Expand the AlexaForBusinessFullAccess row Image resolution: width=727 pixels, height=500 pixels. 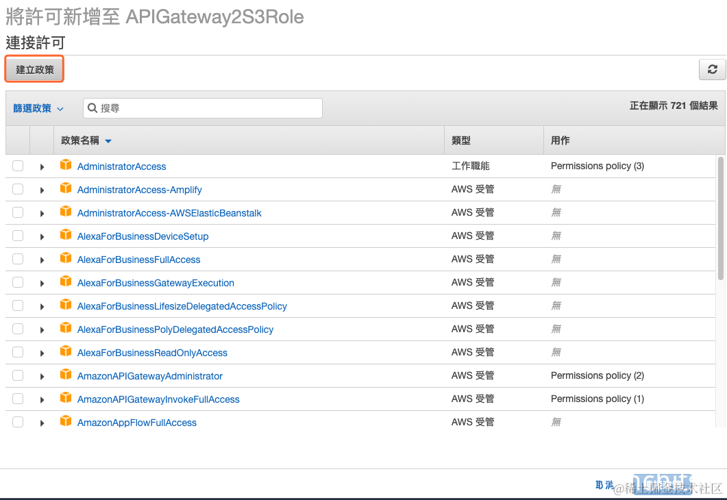tap(42, 260)
